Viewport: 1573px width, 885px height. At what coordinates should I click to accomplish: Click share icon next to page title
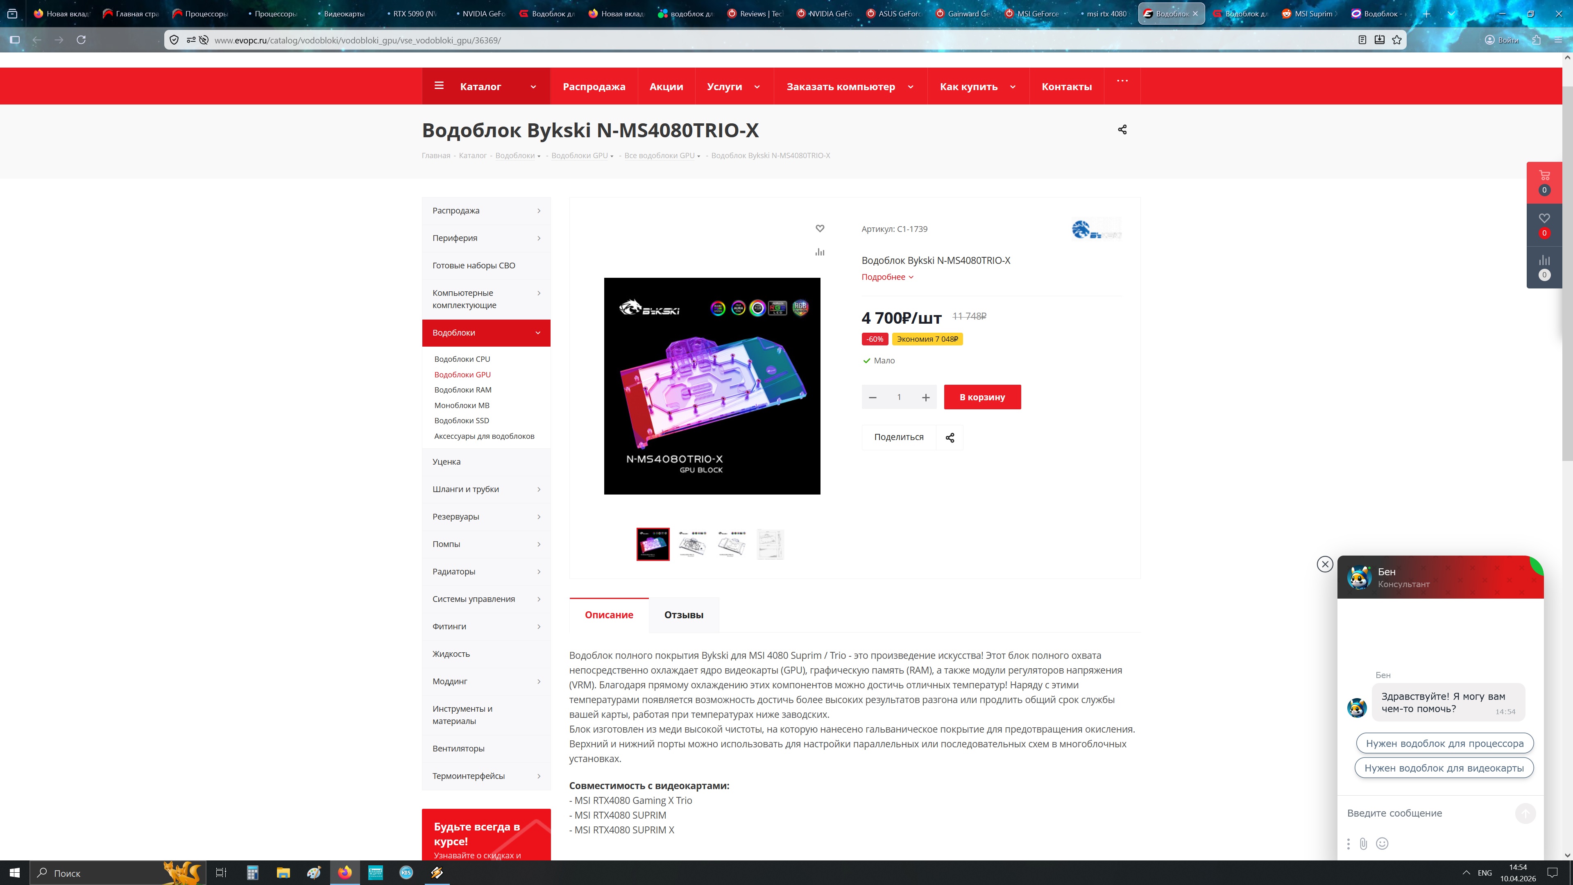pyautogui.click(x=1122, y=129)
